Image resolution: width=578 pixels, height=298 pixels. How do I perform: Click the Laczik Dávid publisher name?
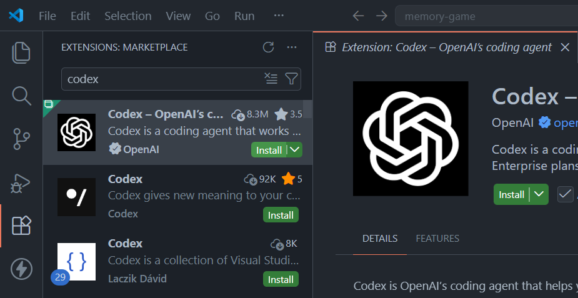[137, 279]
